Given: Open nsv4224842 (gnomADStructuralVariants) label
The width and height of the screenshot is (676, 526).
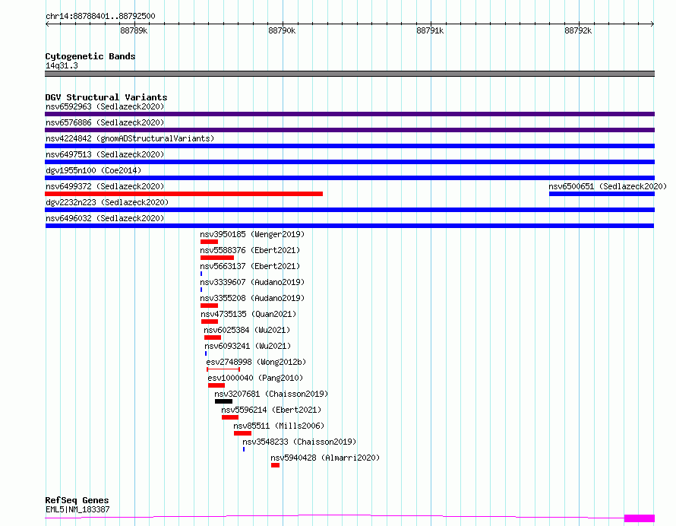Looking at the screenshot, I should click(x=130, y=138).
